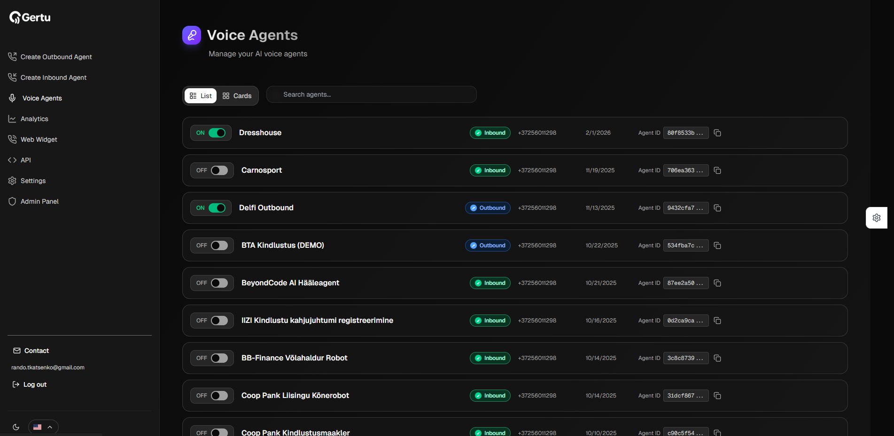The width and height of the screenshot is (894, 436).
Task: Click the Search agents input field
Action: tap(371, 94)
